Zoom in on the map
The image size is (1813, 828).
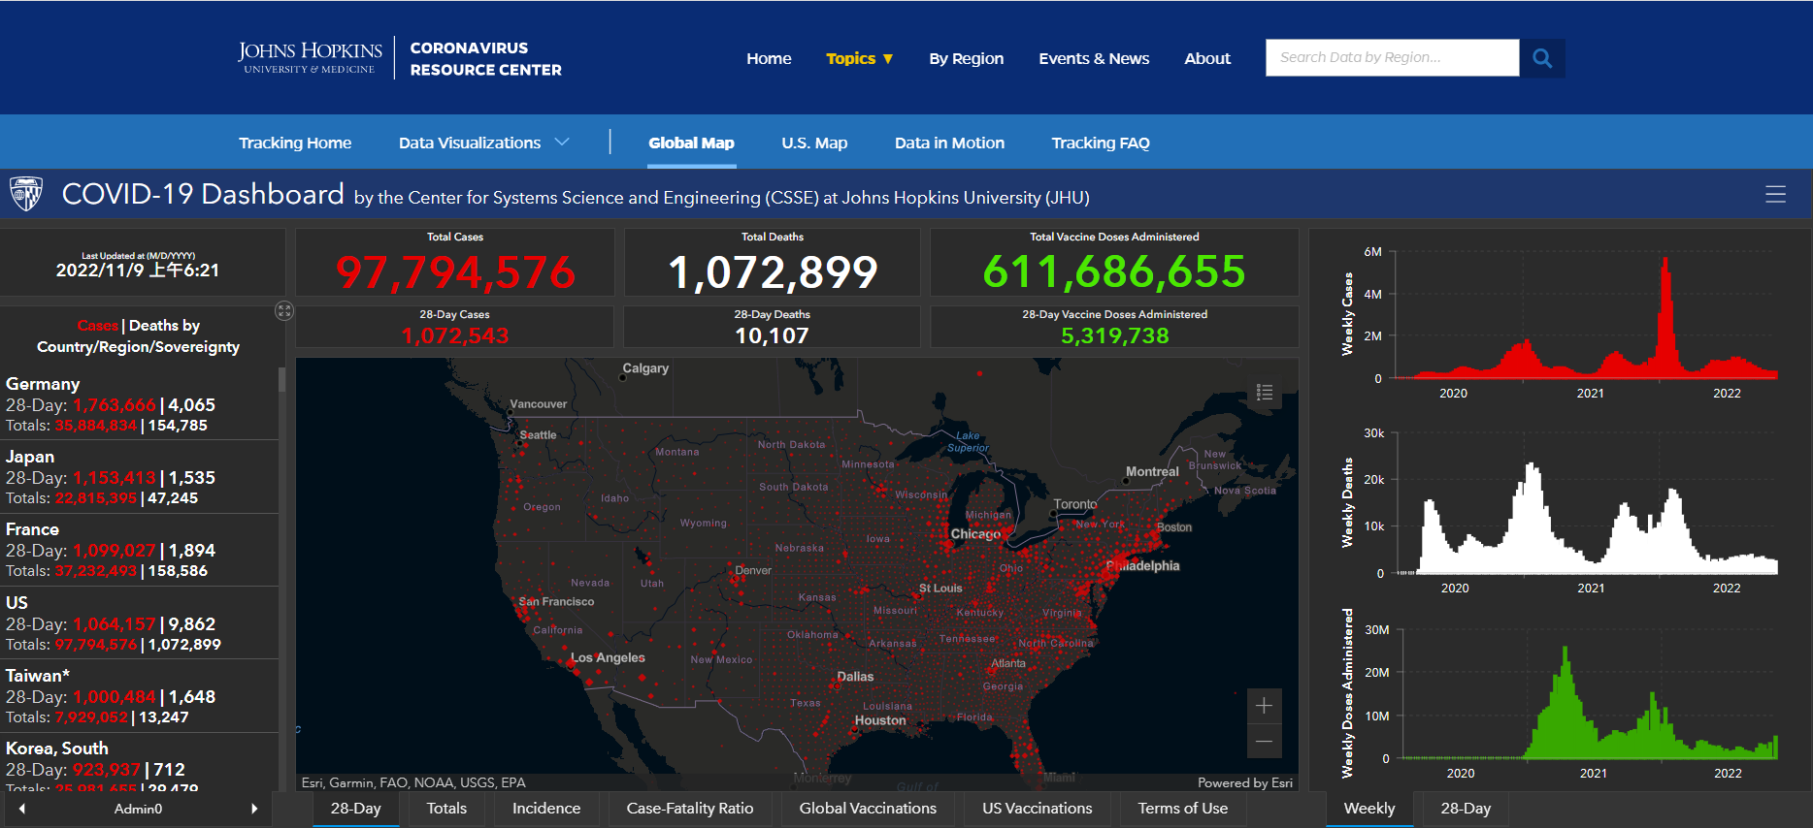(1264, 706)
